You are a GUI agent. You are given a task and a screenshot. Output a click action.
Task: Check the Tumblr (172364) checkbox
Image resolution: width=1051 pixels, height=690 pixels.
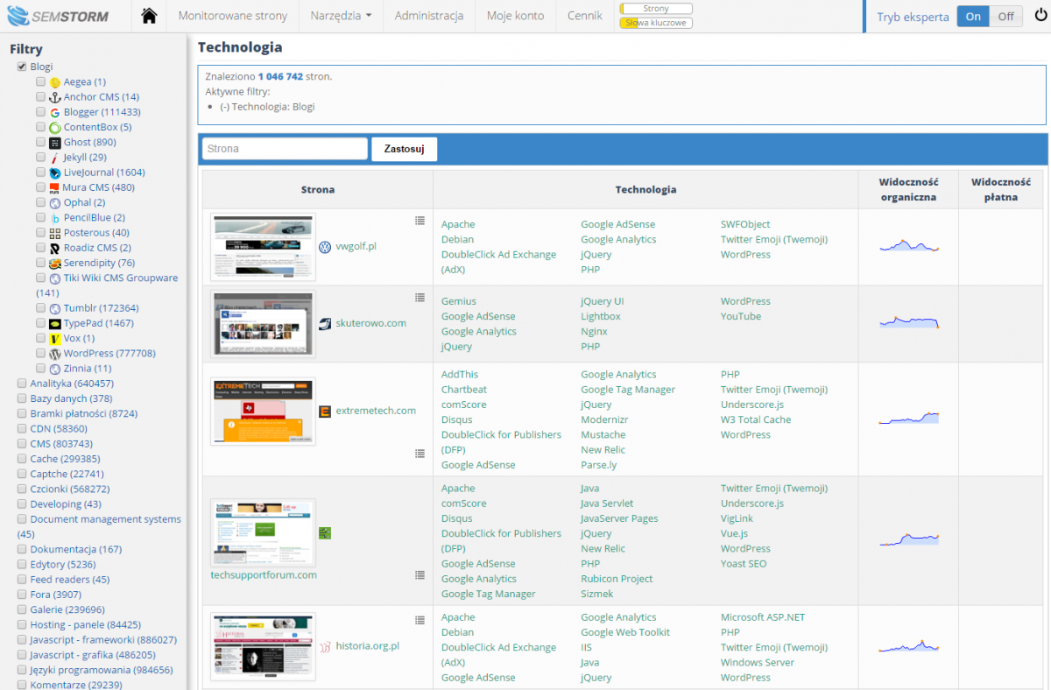point(41,308)
